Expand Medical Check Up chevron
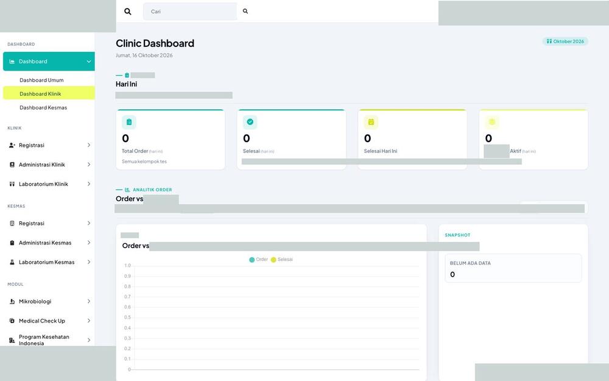Screen dimensions: 609x381 click(x=88, y=321)
